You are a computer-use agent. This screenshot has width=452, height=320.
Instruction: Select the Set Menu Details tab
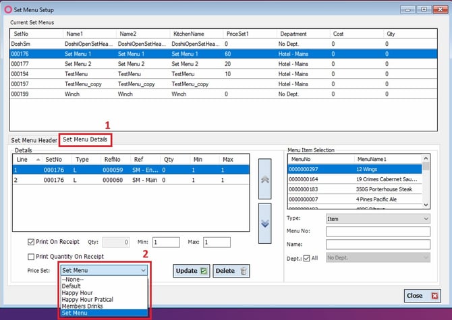coord(85,139)
